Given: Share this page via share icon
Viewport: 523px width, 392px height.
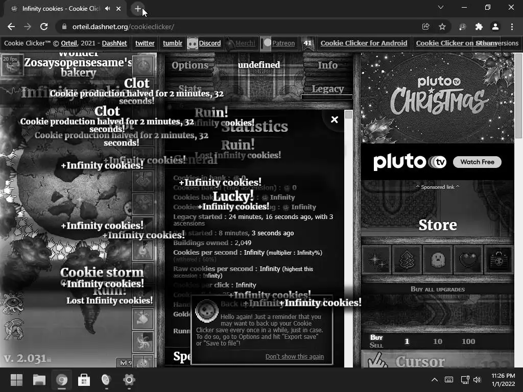Looking at the screenshot, I should click(x=425, y=27).
